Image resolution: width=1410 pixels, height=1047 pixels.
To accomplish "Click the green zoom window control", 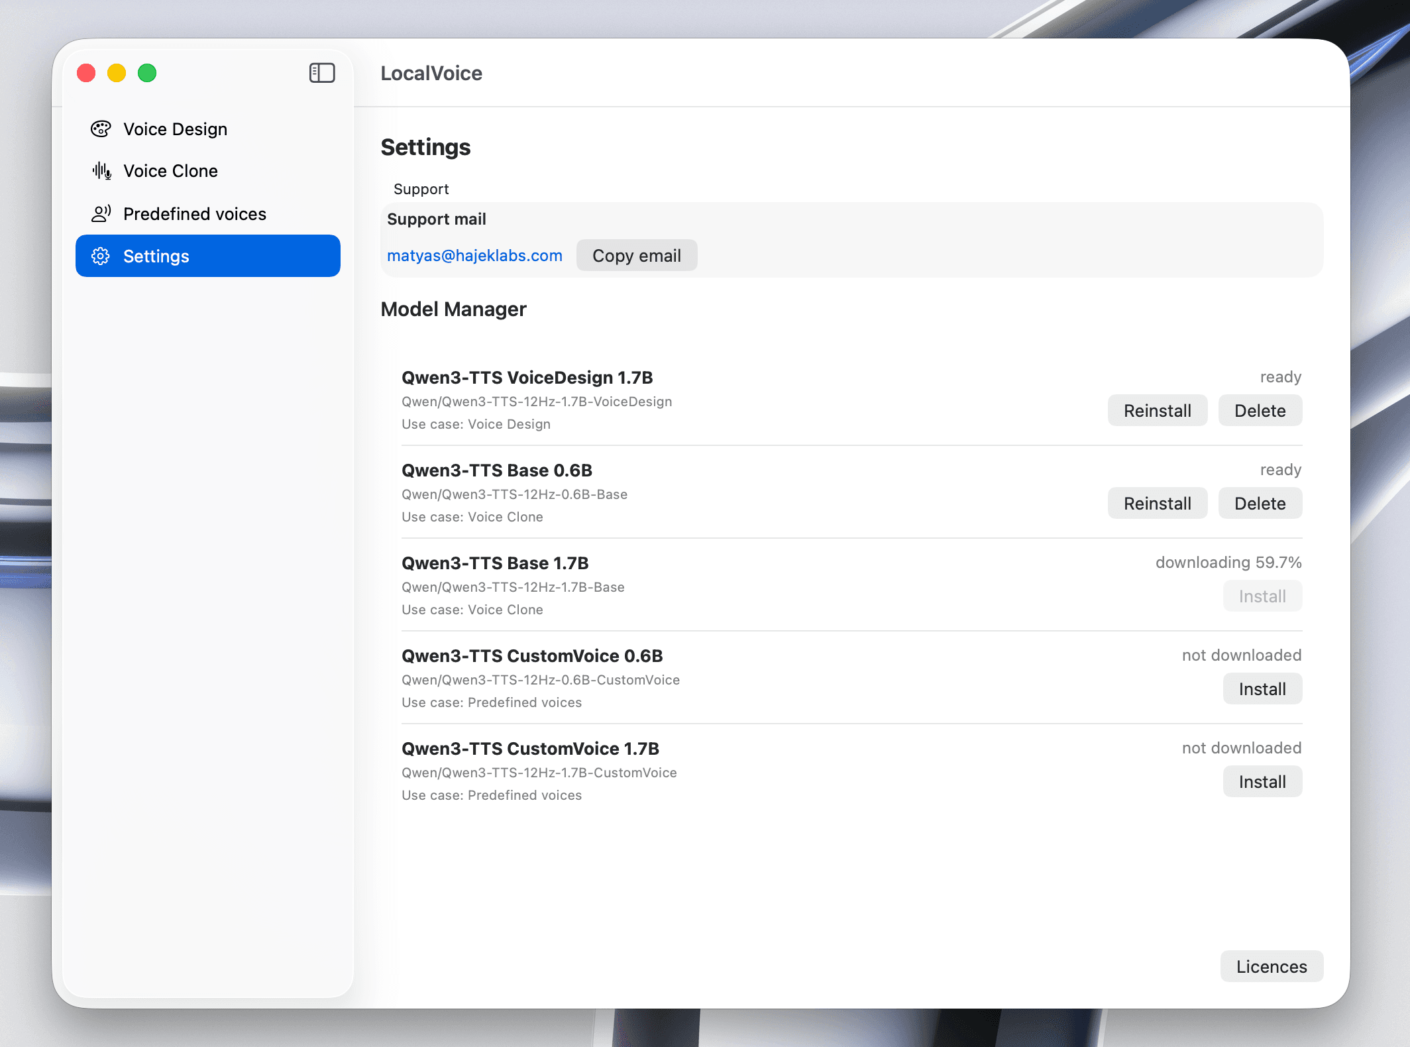I will pos(147,73).
